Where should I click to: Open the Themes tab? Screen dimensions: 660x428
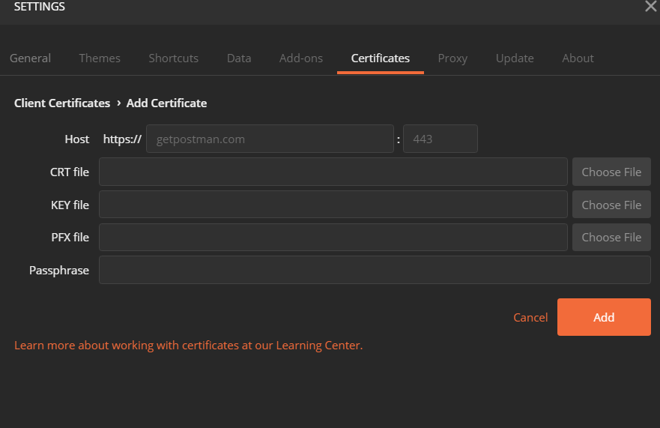(100, 58)
